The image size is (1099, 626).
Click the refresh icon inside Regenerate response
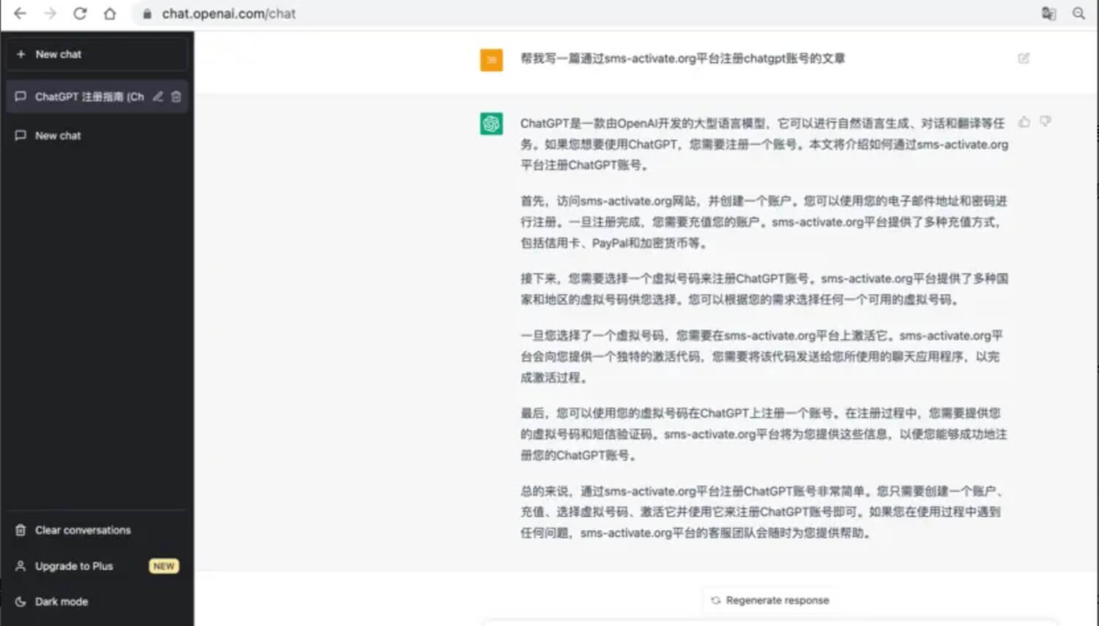pos(715,600)
